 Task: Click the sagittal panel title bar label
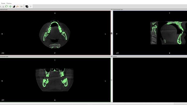click(x=118, y=9)
